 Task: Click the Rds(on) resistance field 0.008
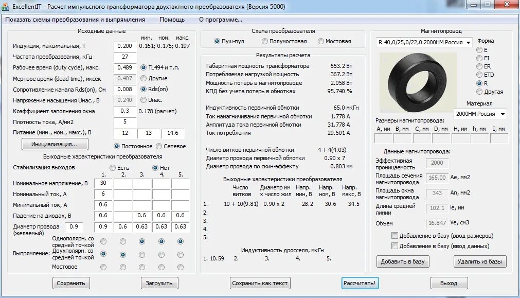[x=125, y=89]
